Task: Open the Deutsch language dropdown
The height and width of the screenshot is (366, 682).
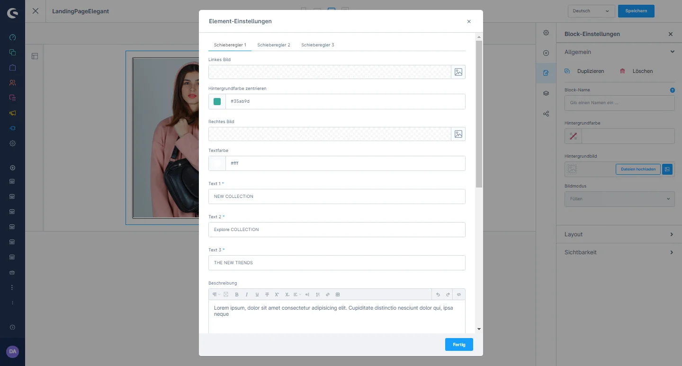Action: [x=591, y=11]
